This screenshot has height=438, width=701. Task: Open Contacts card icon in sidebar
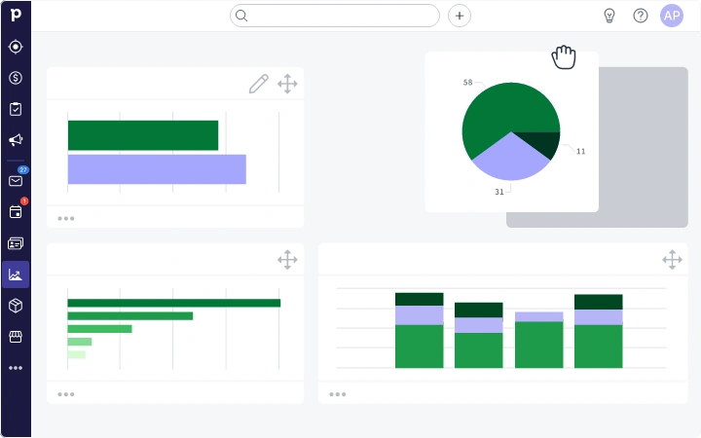click(16, 242)
